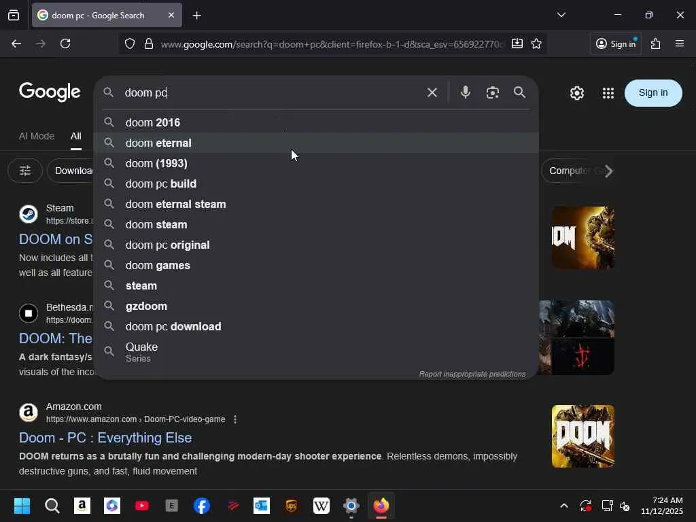696x522 pixels.
Task: Show hidden system tray icons chevron
Action: [563, 506]
